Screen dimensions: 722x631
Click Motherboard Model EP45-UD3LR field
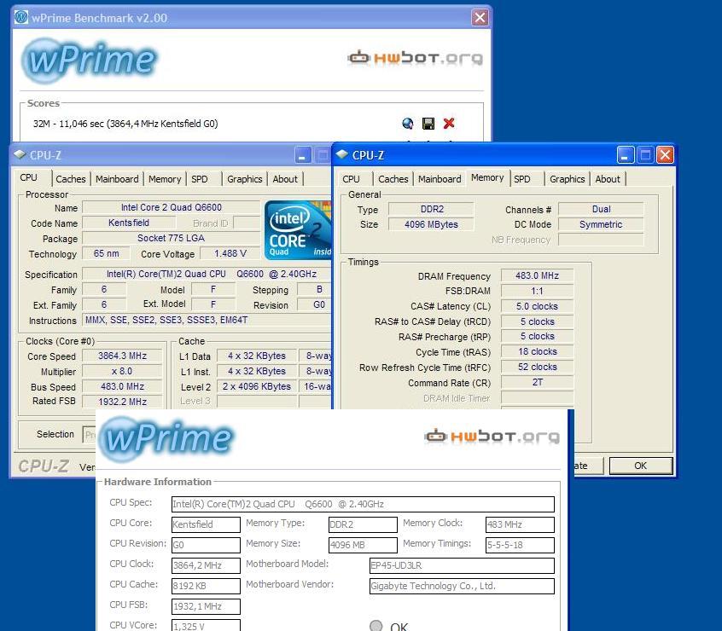(462, 565)
